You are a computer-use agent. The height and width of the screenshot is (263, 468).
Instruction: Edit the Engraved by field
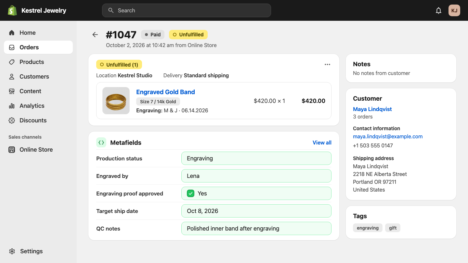(x=256, y=176)
